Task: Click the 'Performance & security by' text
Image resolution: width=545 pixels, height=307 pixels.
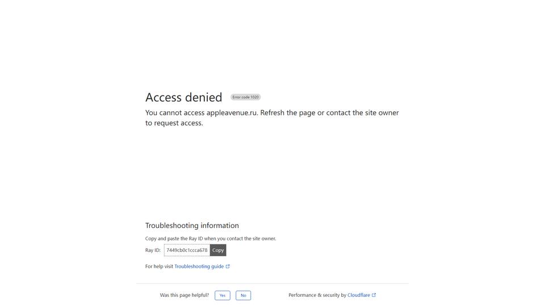Action: [317, 295]
